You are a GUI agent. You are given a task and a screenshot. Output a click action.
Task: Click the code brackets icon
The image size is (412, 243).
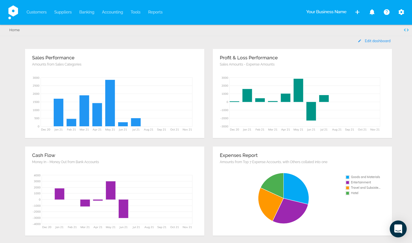point(406,30)
